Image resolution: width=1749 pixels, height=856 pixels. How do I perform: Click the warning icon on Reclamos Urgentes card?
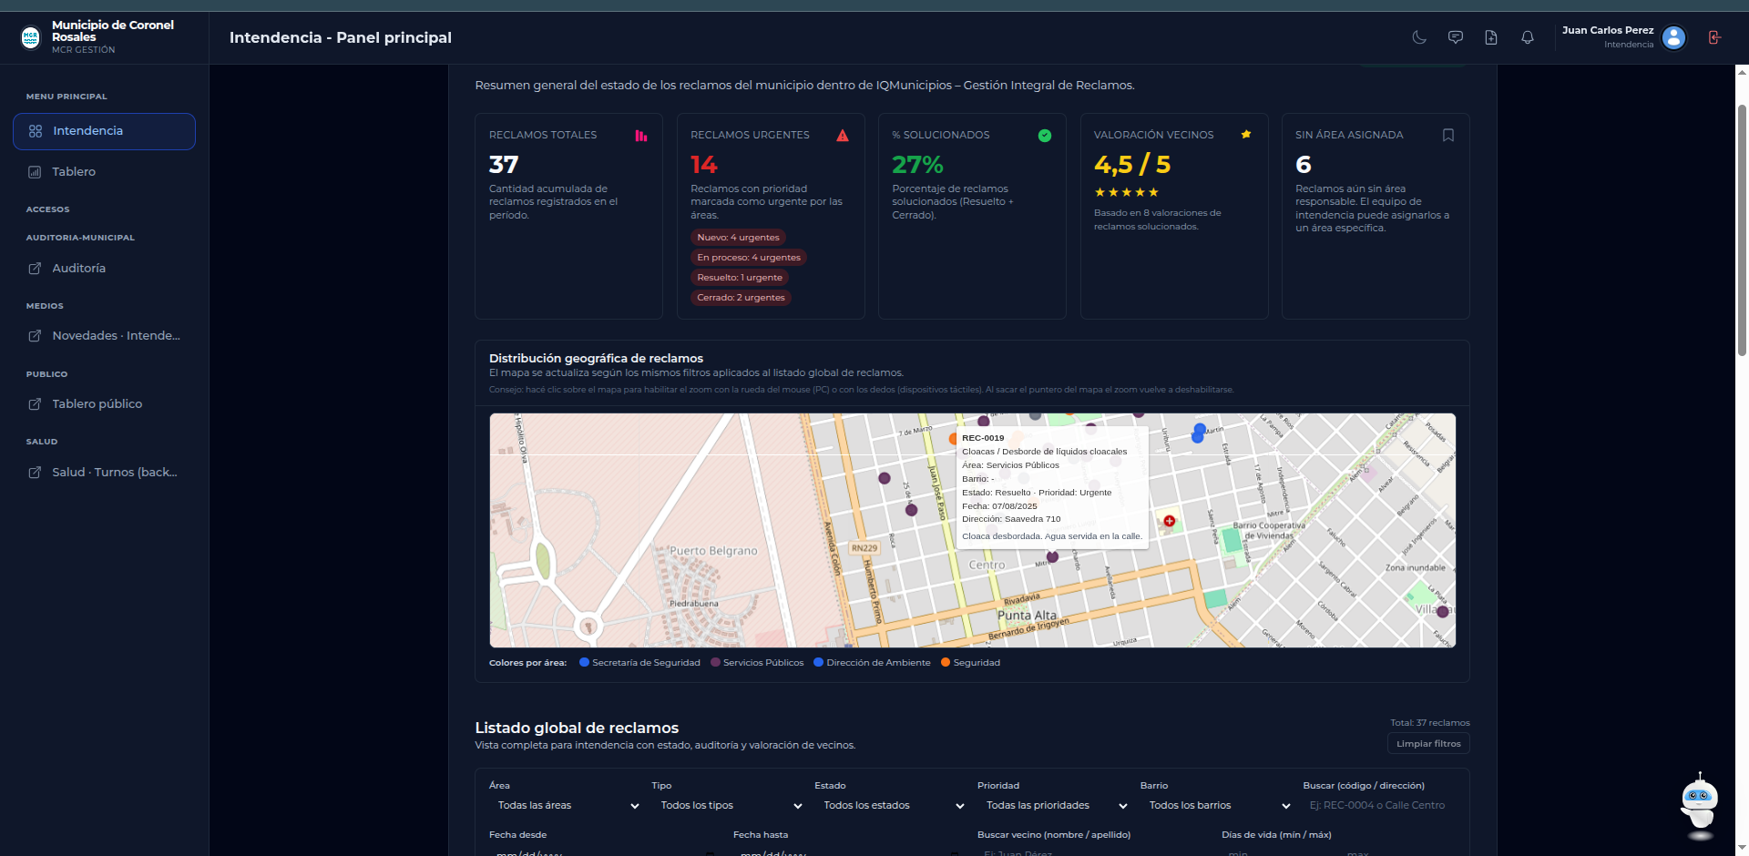tap(842, 135)
